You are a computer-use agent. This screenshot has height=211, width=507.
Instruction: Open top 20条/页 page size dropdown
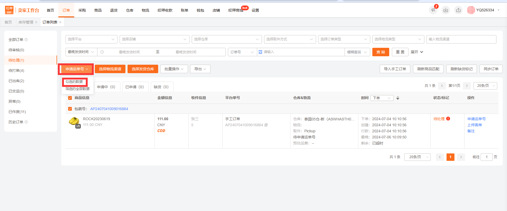click(485, 86)
